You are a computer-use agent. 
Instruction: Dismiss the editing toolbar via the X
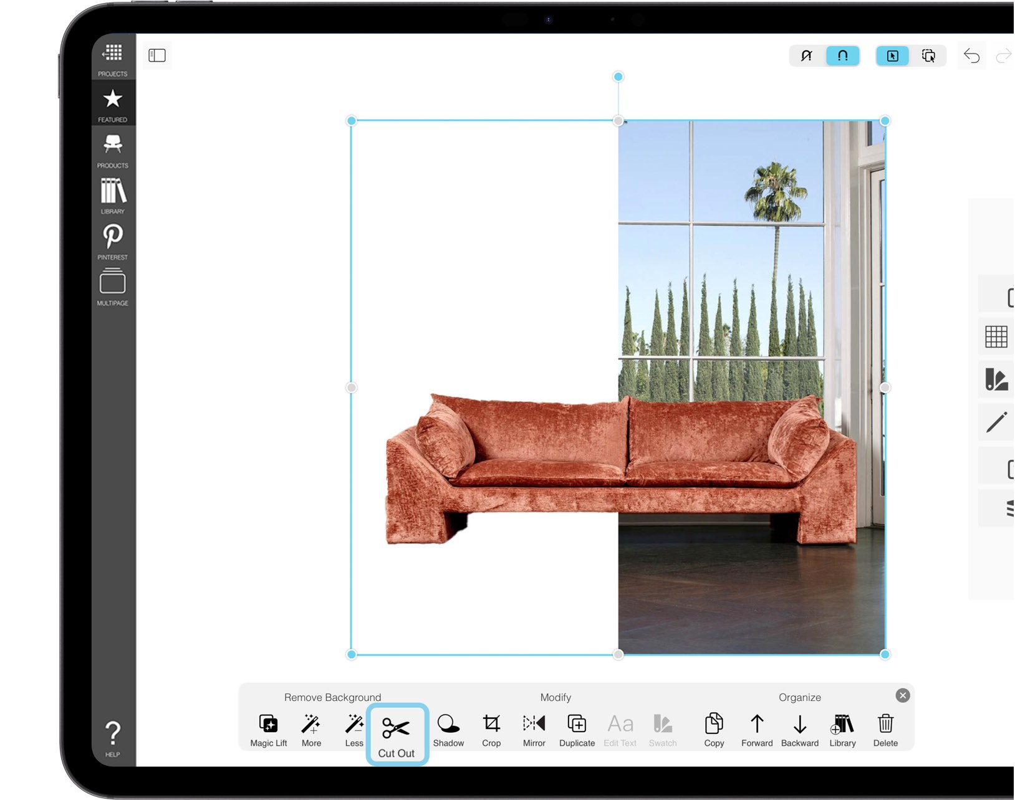click(x=902, y=695)
